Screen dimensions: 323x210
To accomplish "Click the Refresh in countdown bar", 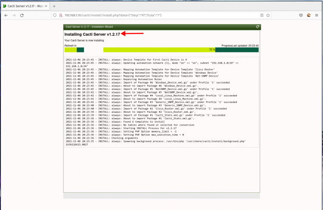I will click(x=74, y=50).
